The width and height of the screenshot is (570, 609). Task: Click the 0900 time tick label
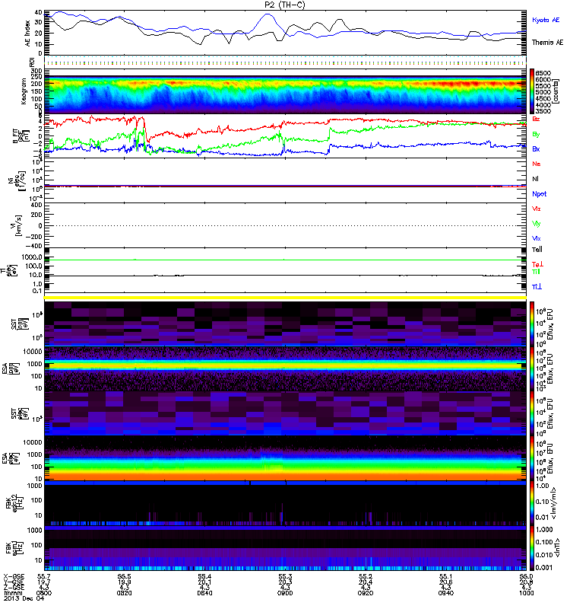(x=285, y=593)
